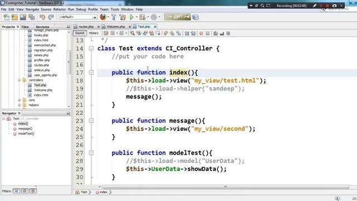Click the Open Project toolbar icon
Image resolution: width=357 pixels, height=201 pixels.
coord(23,17)
